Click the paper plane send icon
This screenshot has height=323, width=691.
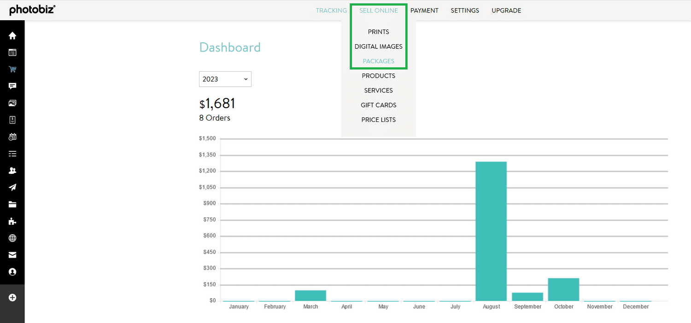pyautogui.click(x=12, y=187)
